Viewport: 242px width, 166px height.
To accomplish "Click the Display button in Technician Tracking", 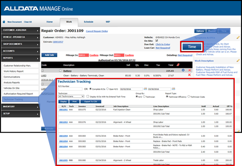I will 64,102.
